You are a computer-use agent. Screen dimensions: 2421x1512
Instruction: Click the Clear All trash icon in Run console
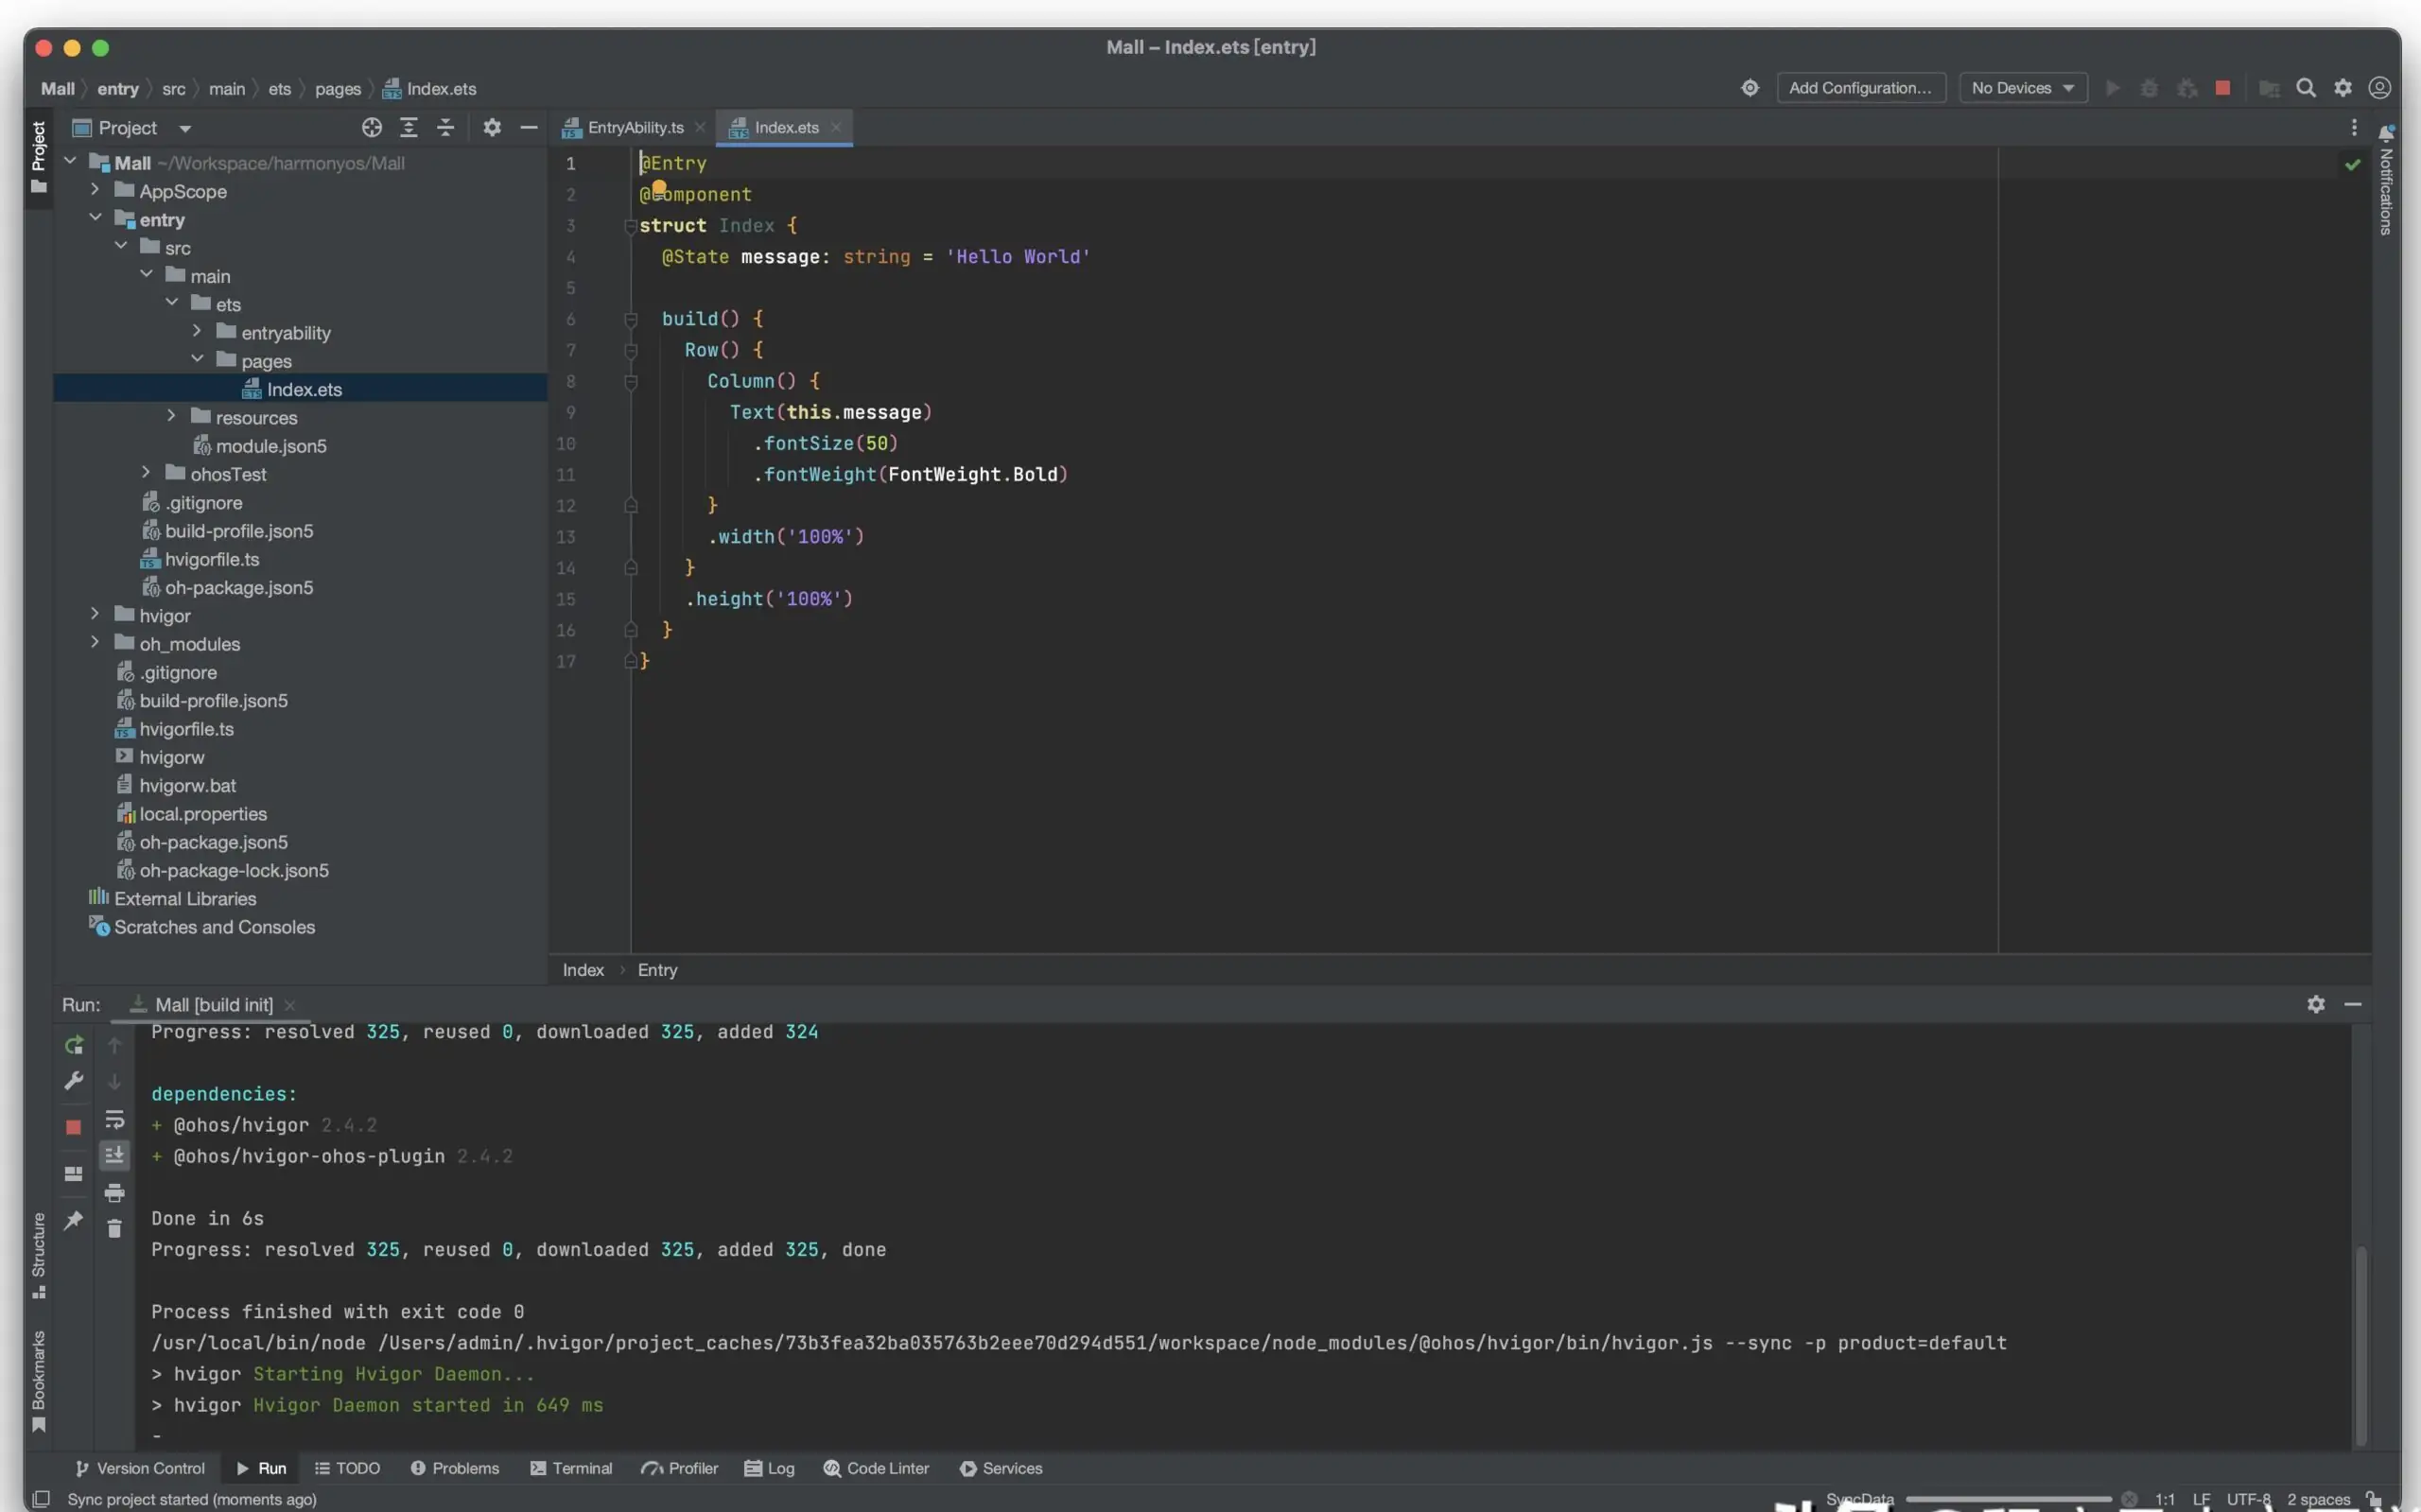point(114,1229)
